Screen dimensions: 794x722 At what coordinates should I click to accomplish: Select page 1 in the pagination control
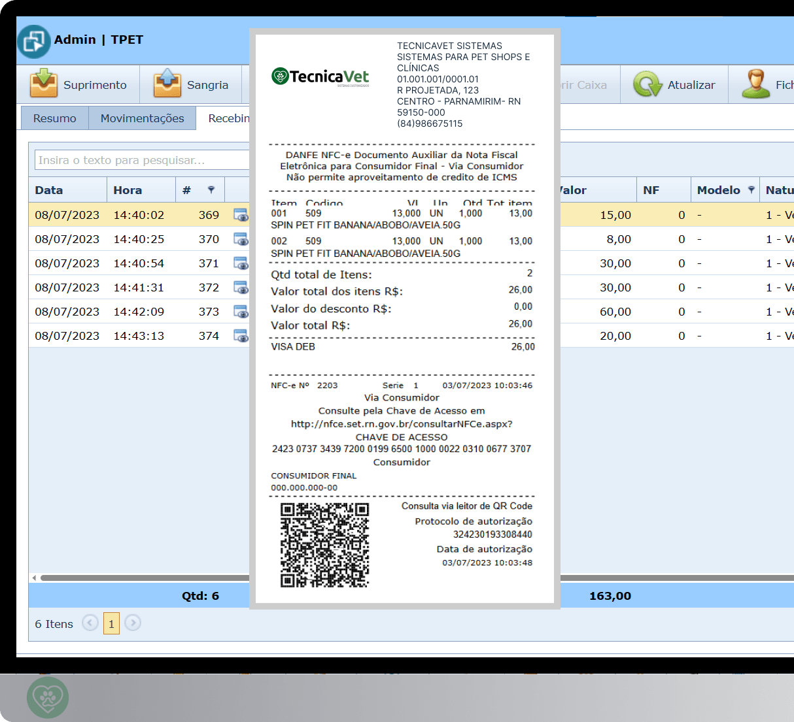[111, 623]
